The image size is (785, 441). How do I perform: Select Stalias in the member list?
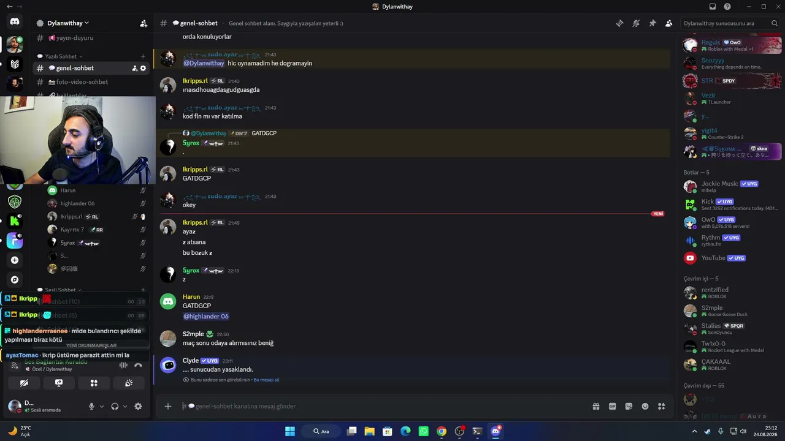click(x=730, y=328)
